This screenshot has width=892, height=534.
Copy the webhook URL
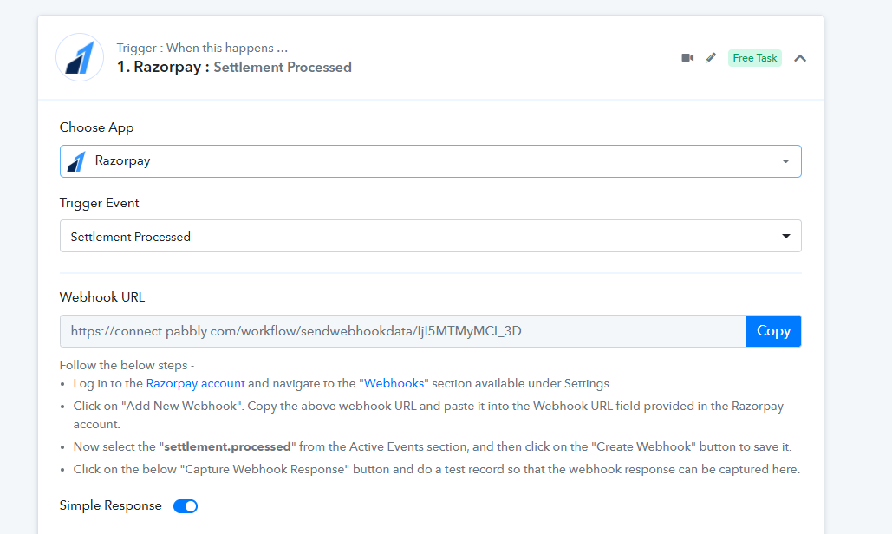coord(773,331)
